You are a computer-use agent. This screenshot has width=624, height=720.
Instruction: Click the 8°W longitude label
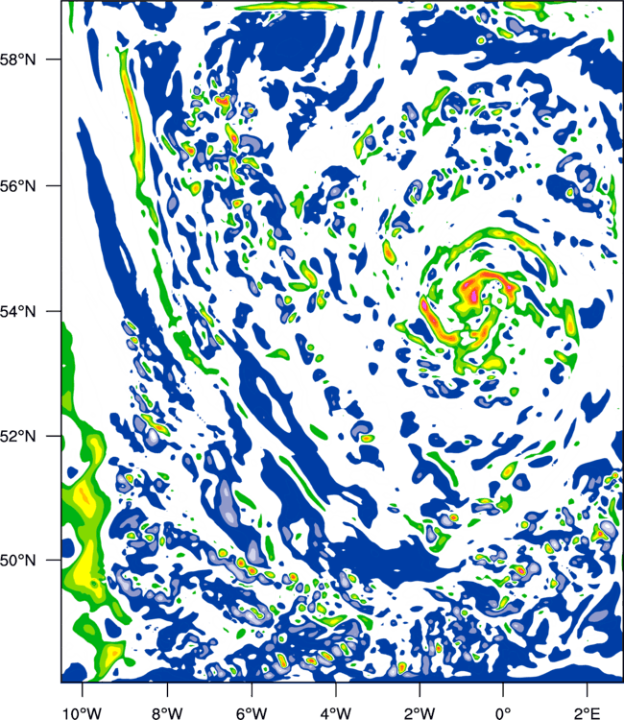(x=167, y=713)
